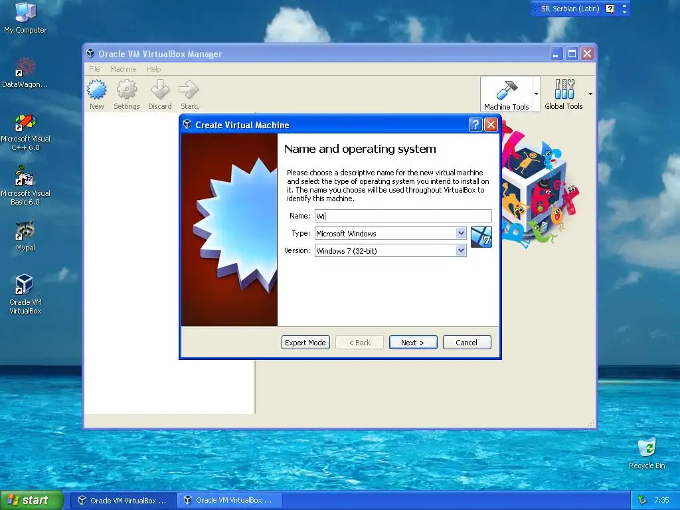Click the SR Serbian (Latin) language indicator
Screen dimensions: 680x510
tap(570, 9)
